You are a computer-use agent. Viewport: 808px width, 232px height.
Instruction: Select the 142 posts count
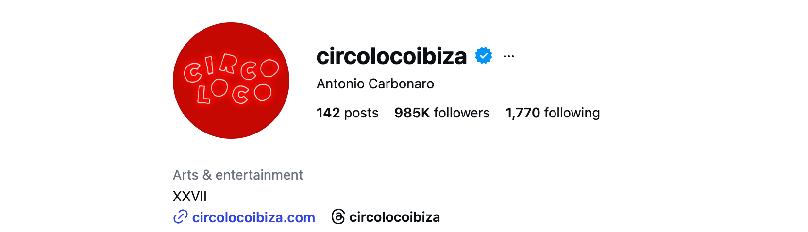point(347,113)
